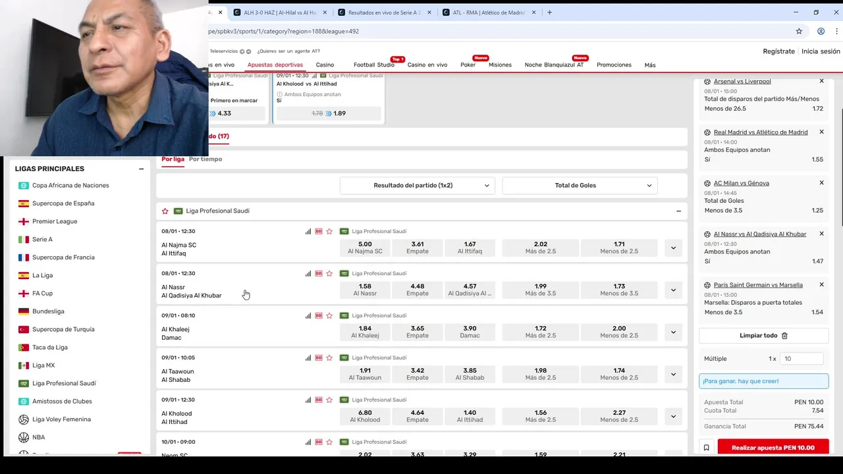Star the Liga Profesional Saudí league header
Viewport: 843px width, 474px height.
pos(165,211)
